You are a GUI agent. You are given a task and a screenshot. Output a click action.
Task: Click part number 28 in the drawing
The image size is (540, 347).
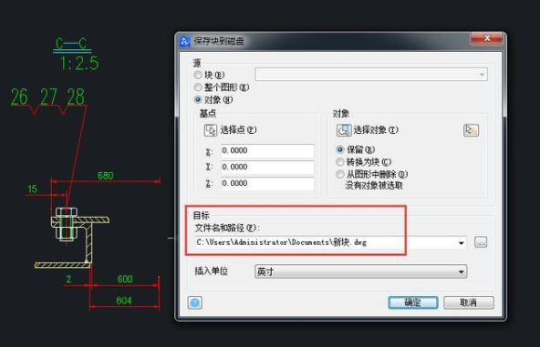coord(76,97)
